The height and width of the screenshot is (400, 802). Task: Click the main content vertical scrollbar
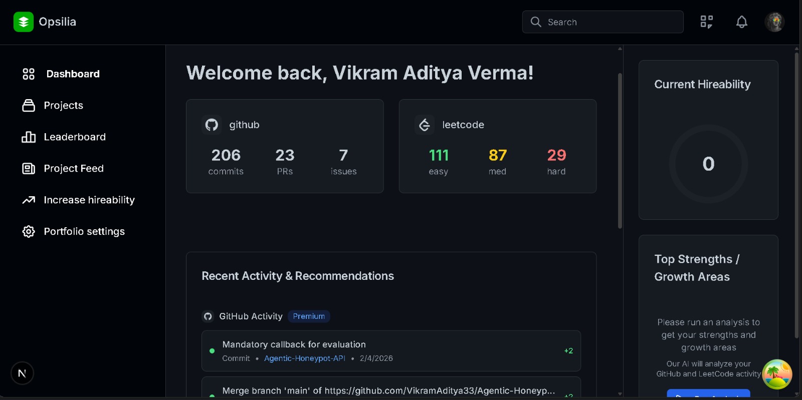pos(620,150)
